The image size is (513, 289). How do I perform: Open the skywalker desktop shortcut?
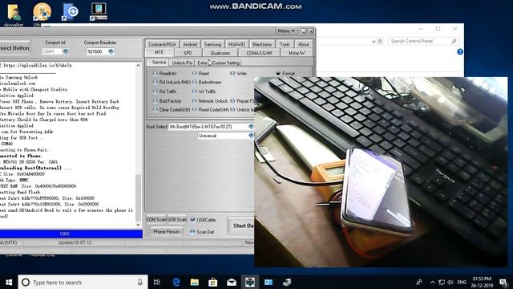(x=14, y=14)
